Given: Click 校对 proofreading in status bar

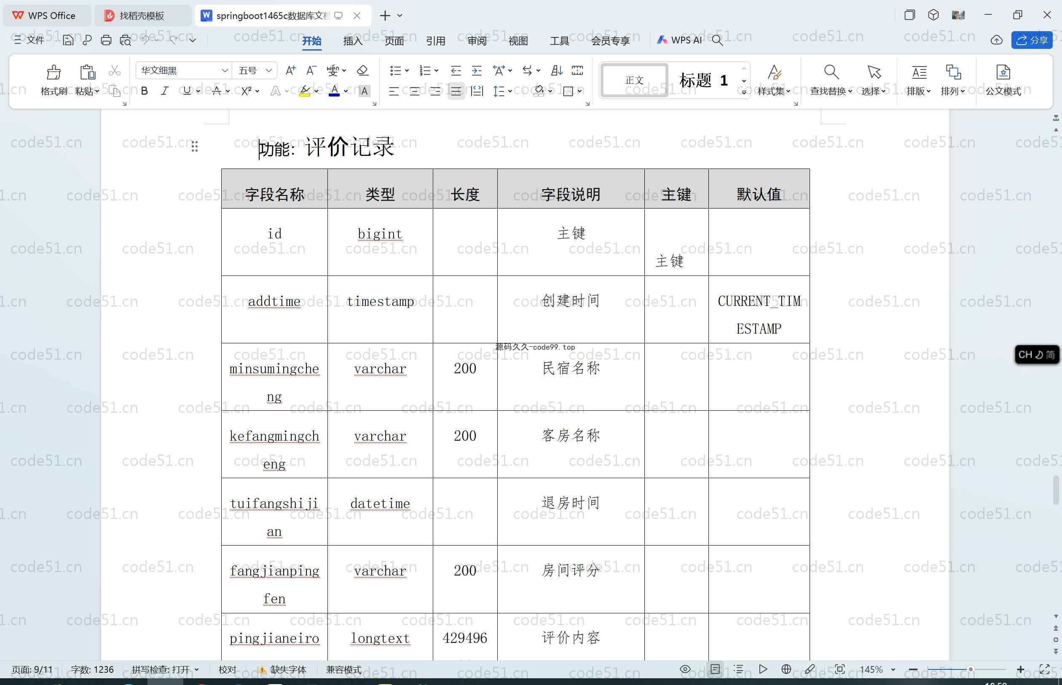Looking at the screenshot, I should point(227,669).
